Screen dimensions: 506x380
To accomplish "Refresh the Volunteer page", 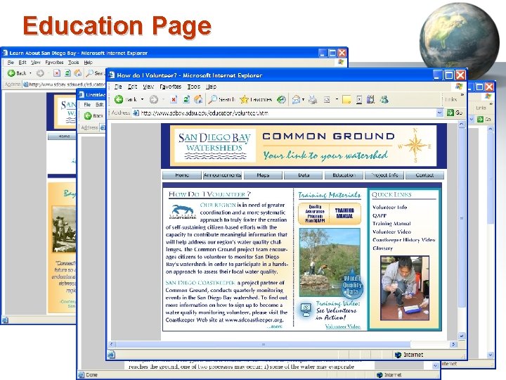I will (186, 99).
